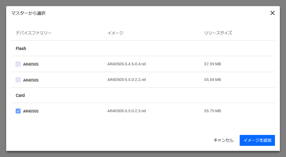Click the 55.75 MB release size
Screen dimensions: 286x157
tap(213, 111)
